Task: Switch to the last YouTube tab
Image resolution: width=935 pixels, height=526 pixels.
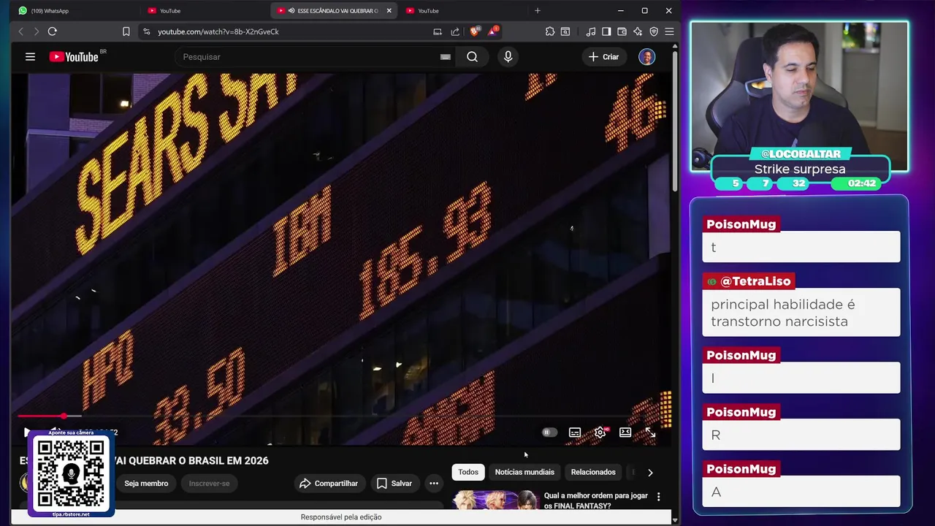Action: pyautogui.click(x=465, y=11)
